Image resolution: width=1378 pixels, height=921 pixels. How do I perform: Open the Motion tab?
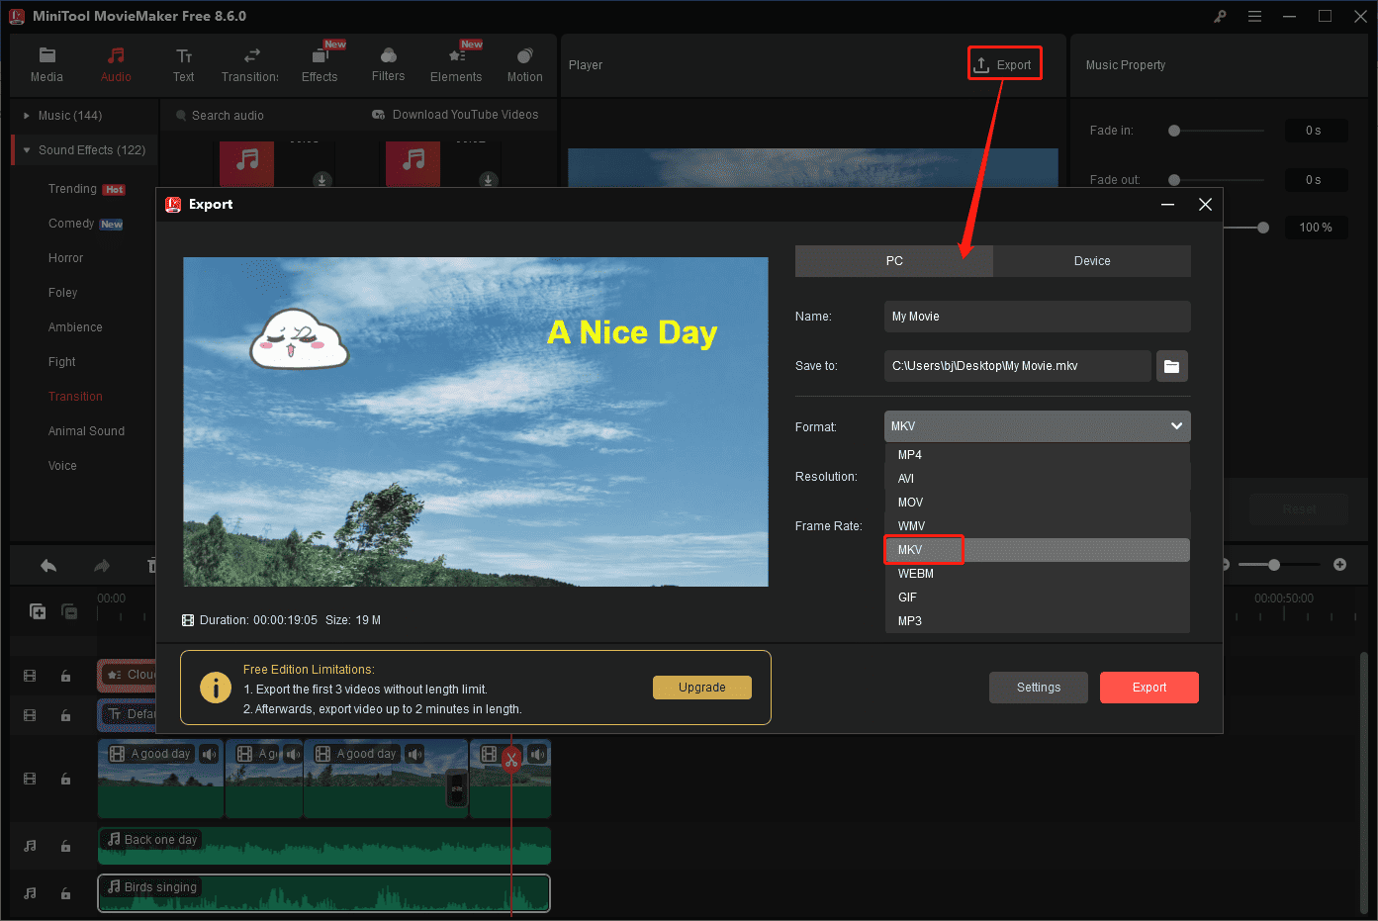point(524,65)
